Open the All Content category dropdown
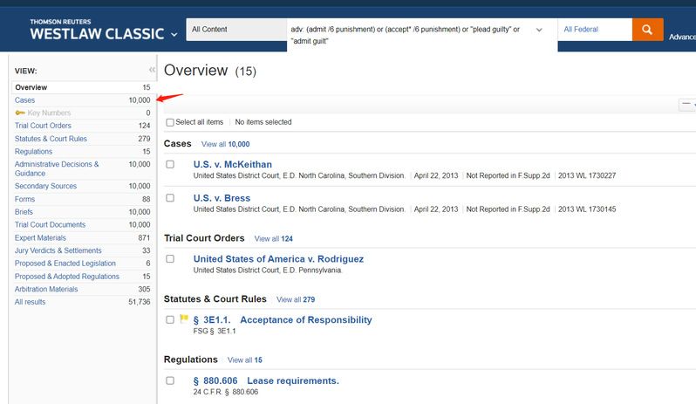This screenshot has width=696, height=404. 235,30
